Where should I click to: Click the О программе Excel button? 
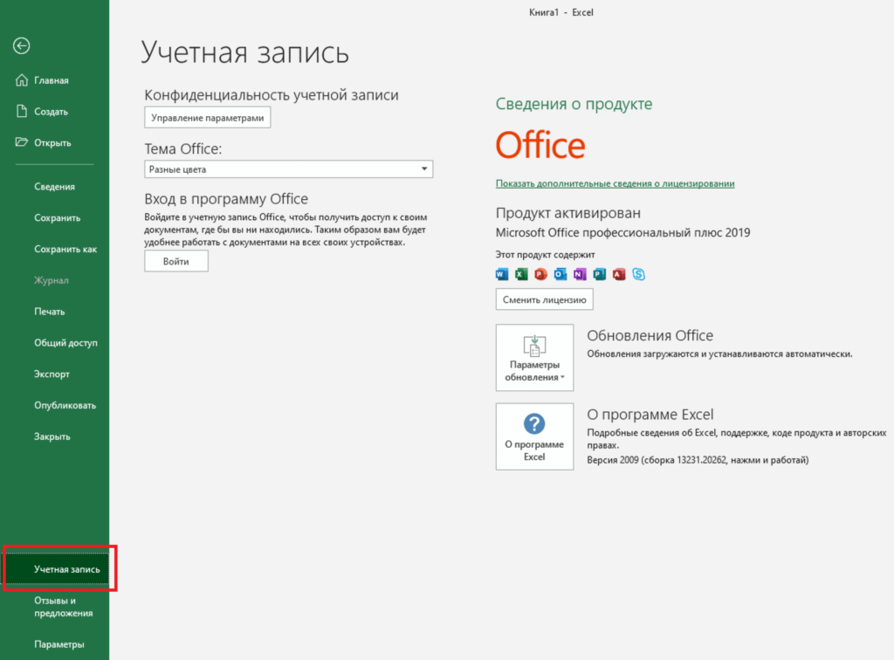point(535,437)
